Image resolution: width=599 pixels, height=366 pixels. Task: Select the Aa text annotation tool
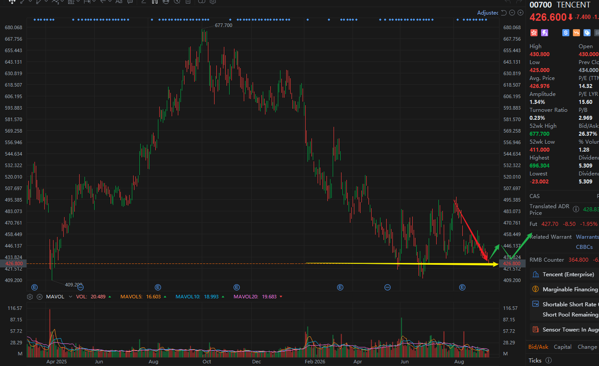[119, 1]
